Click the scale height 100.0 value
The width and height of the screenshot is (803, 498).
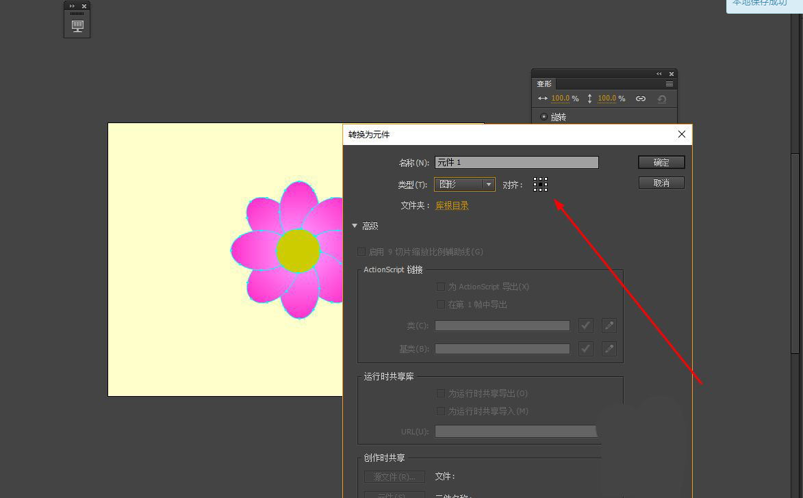pos(607,99)
